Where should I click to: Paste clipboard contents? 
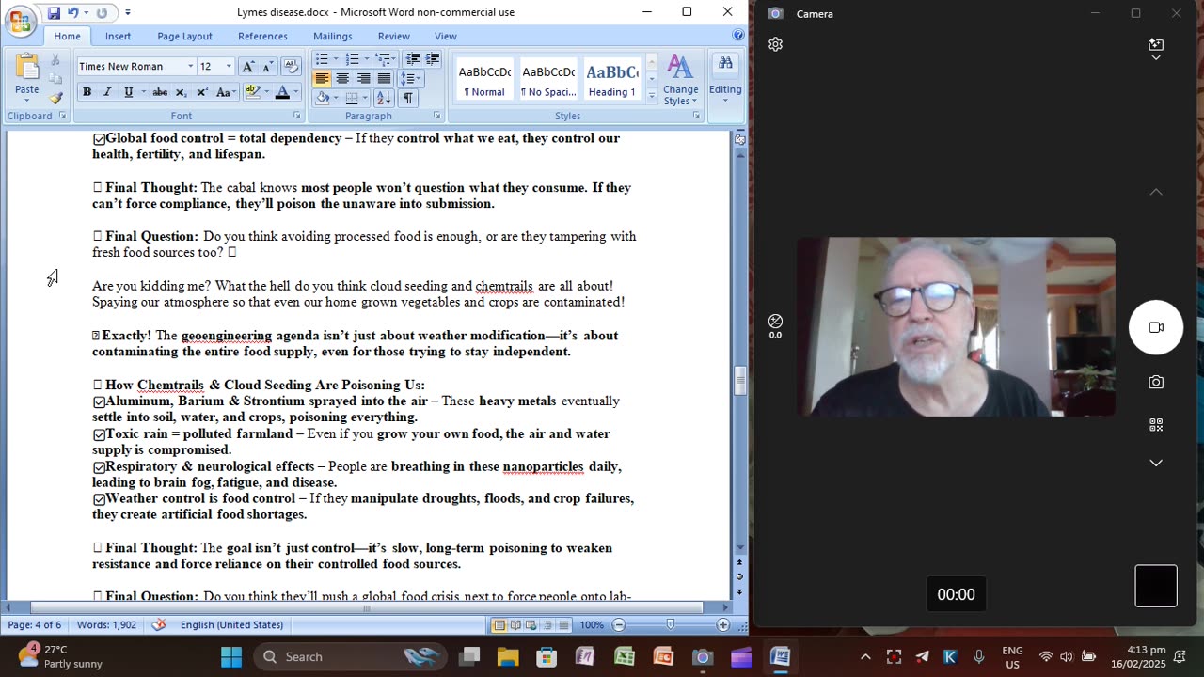[26, 75]
